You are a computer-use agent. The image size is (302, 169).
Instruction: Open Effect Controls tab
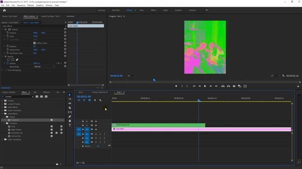coord(29,16)
